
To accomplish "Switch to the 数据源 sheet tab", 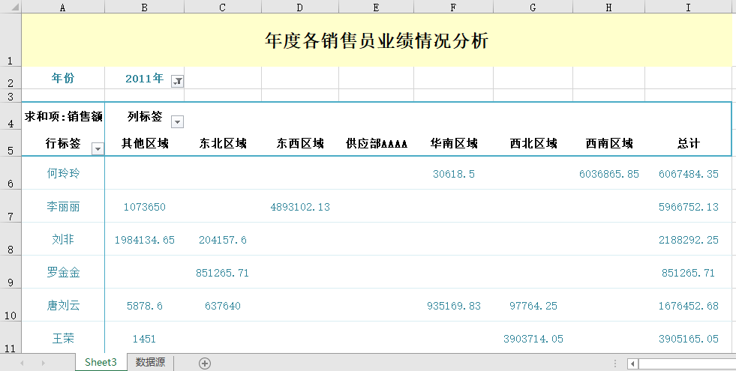I will point(150,363).
